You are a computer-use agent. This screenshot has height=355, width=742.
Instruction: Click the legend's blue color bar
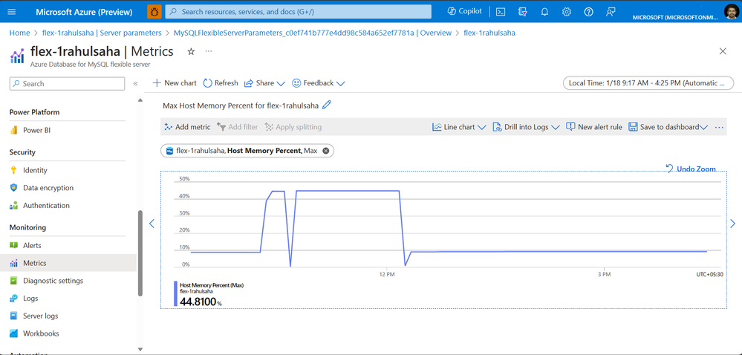pos(175,294)
